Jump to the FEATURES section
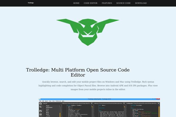This screenshot has height=117, width=176. pyautogui.click(x=107, y=3)
